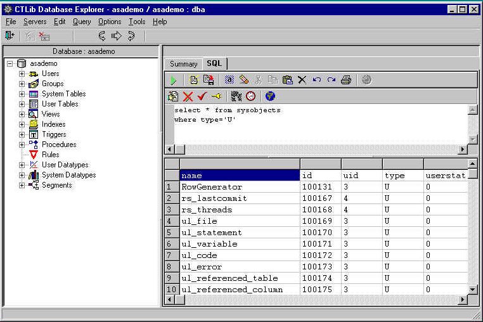
Task: Click the 'id' column header
Action: [321, 176]
